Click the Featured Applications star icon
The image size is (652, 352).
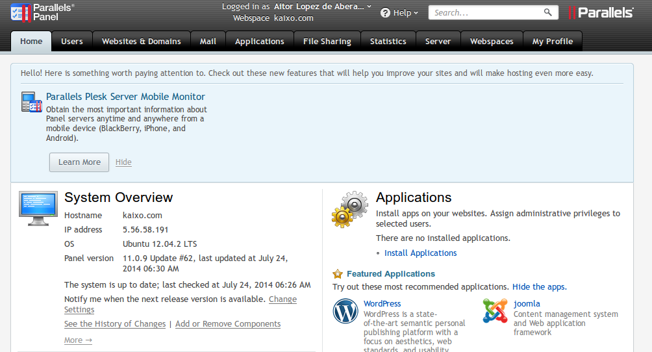338,274
